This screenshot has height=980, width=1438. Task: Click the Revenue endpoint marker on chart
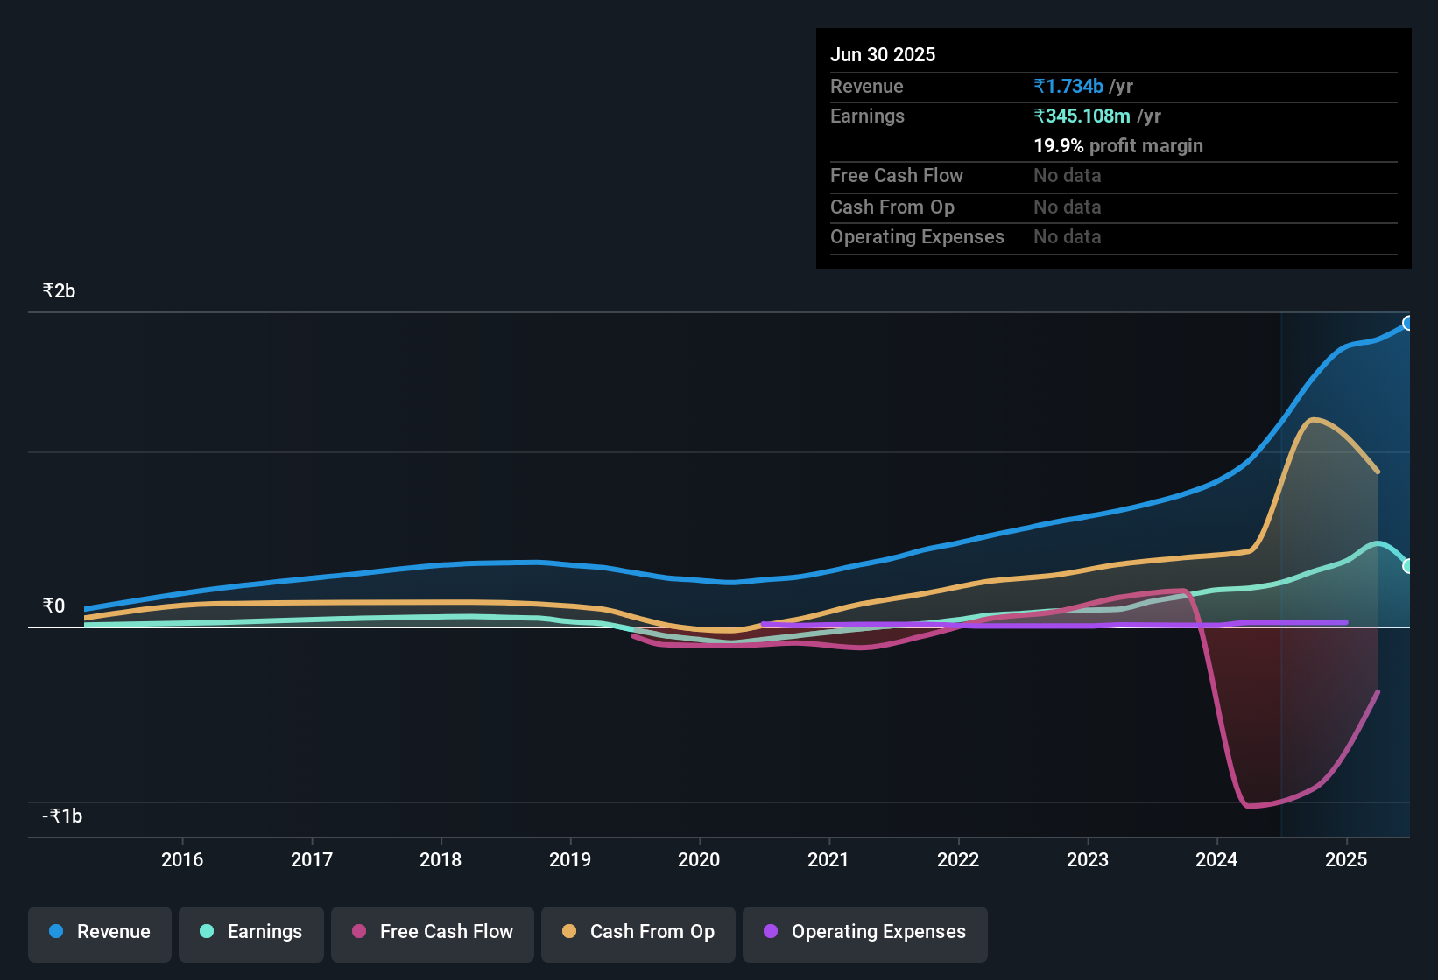[x=1408, y=324]
